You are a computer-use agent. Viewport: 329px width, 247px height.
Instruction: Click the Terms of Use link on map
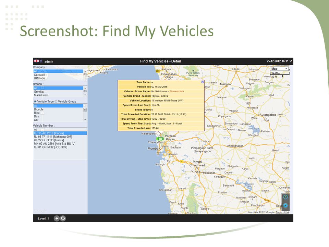tap(282, 212)
